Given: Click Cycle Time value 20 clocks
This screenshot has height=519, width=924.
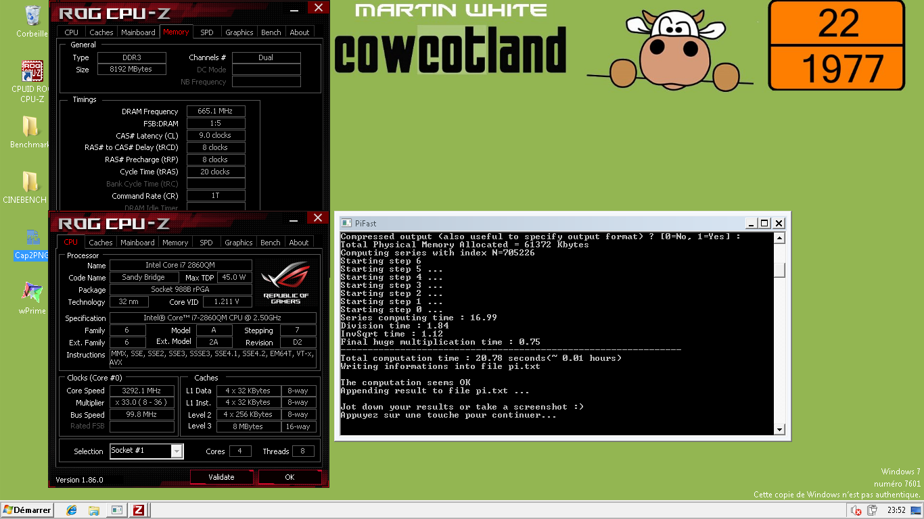Looking at the screenshot, I should (x=216, y=172).
